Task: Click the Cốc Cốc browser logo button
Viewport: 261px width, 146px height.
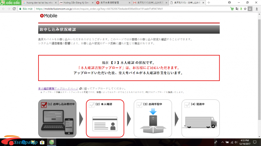Action: (x=10, y=3)
